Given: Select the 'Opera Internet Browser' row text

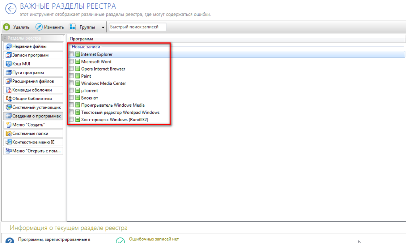Looking at the screenshot, I should pos(103,69).
